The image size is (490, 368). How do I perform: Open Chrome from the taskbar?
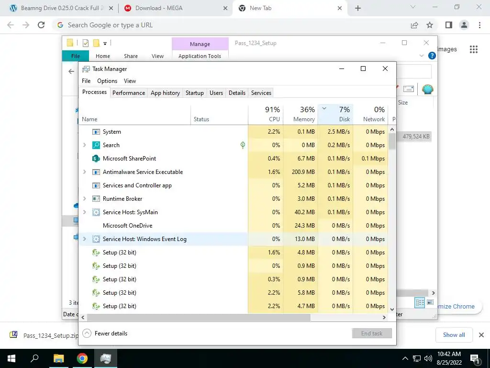coord(82,358)
